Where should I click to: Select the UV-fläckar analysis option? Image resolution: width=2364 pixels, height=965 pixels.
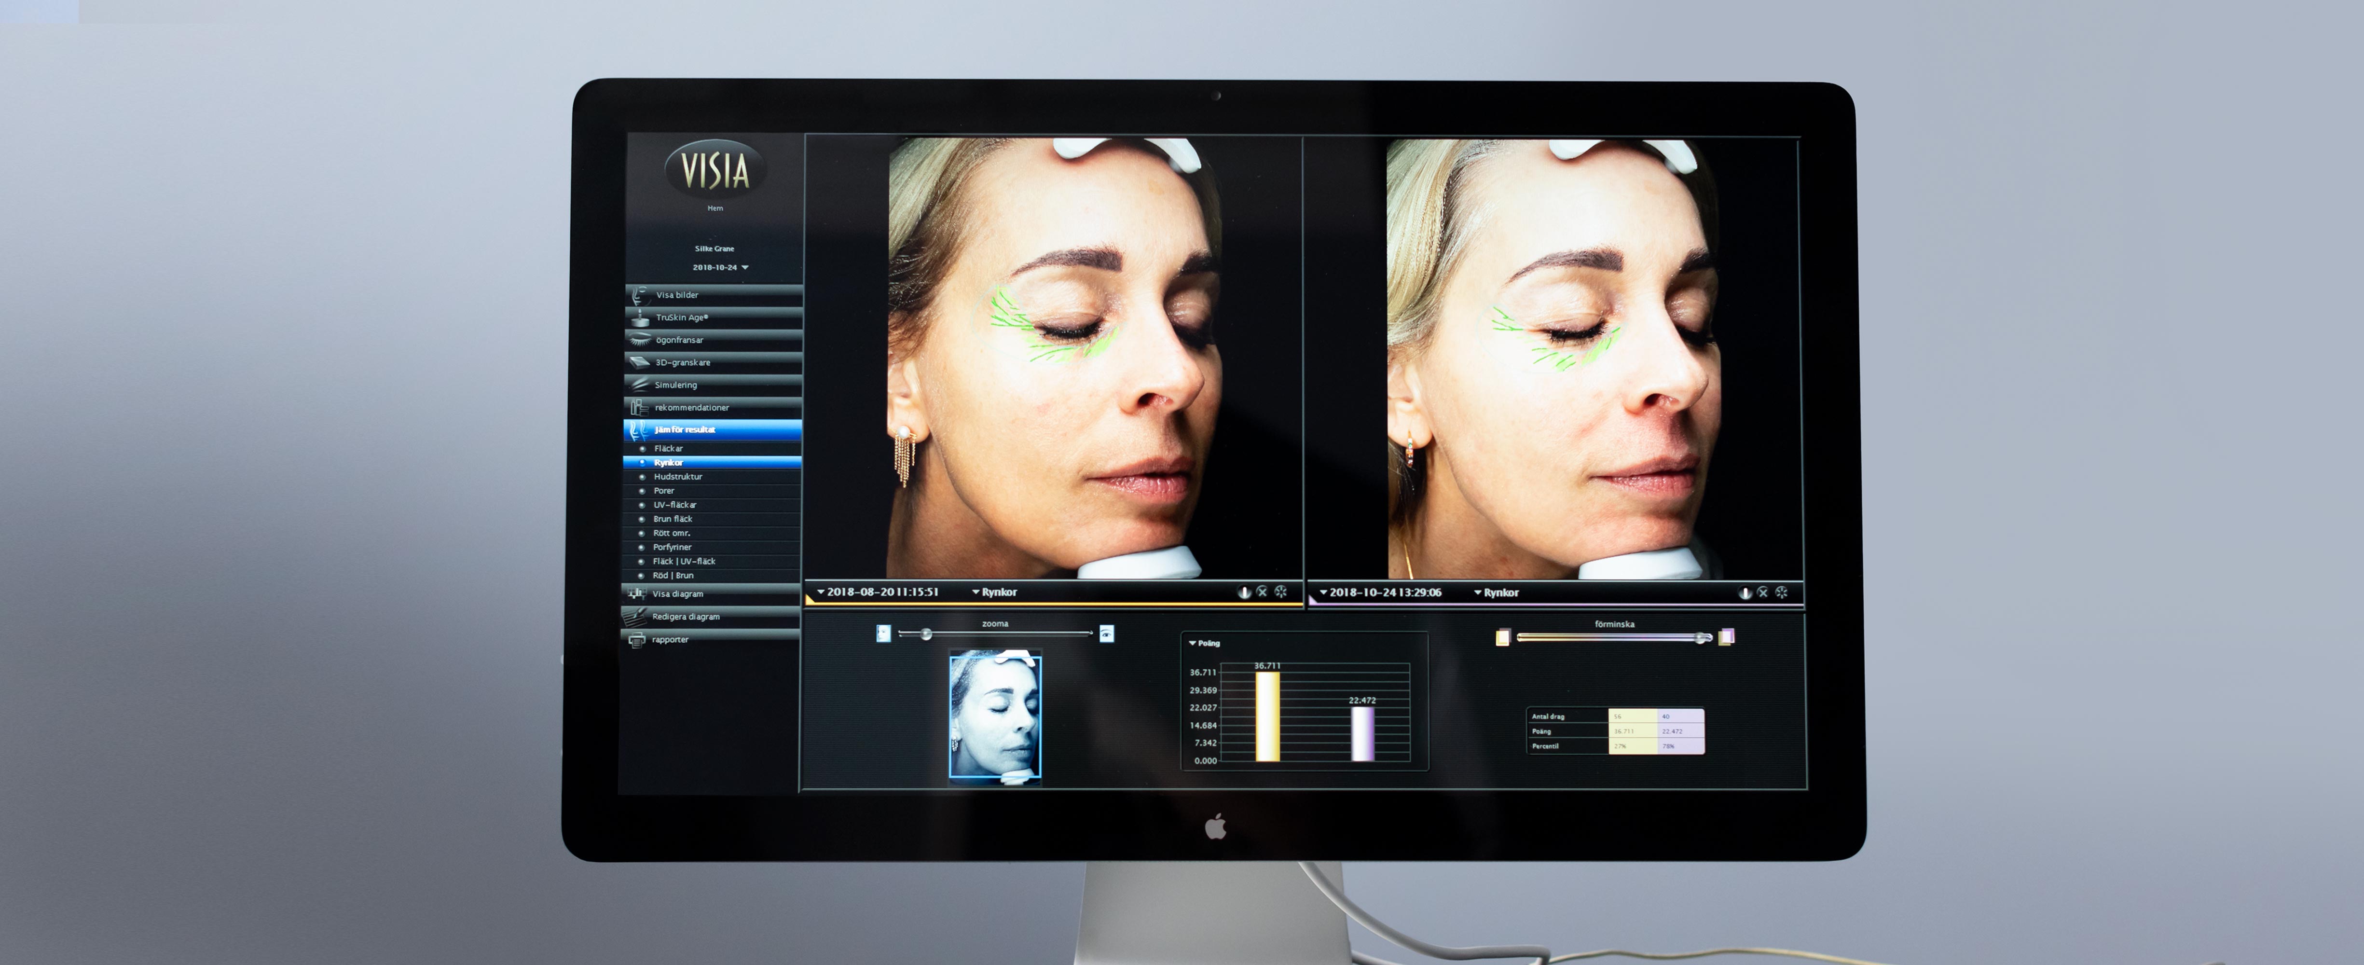pyautogui.click(x=674, y=505)
